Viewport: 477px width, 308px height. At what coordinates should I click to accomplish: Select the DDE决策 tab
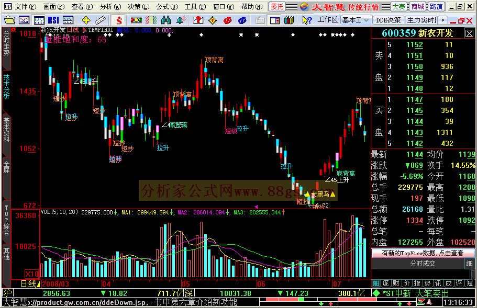point(389,20)
